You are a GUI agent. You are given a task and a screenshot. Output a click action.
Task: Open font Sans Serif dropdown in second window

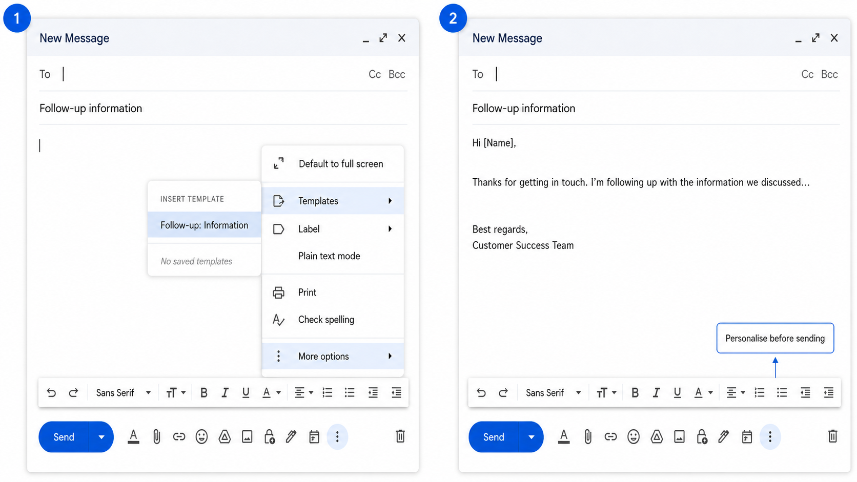tap(554, 393)
